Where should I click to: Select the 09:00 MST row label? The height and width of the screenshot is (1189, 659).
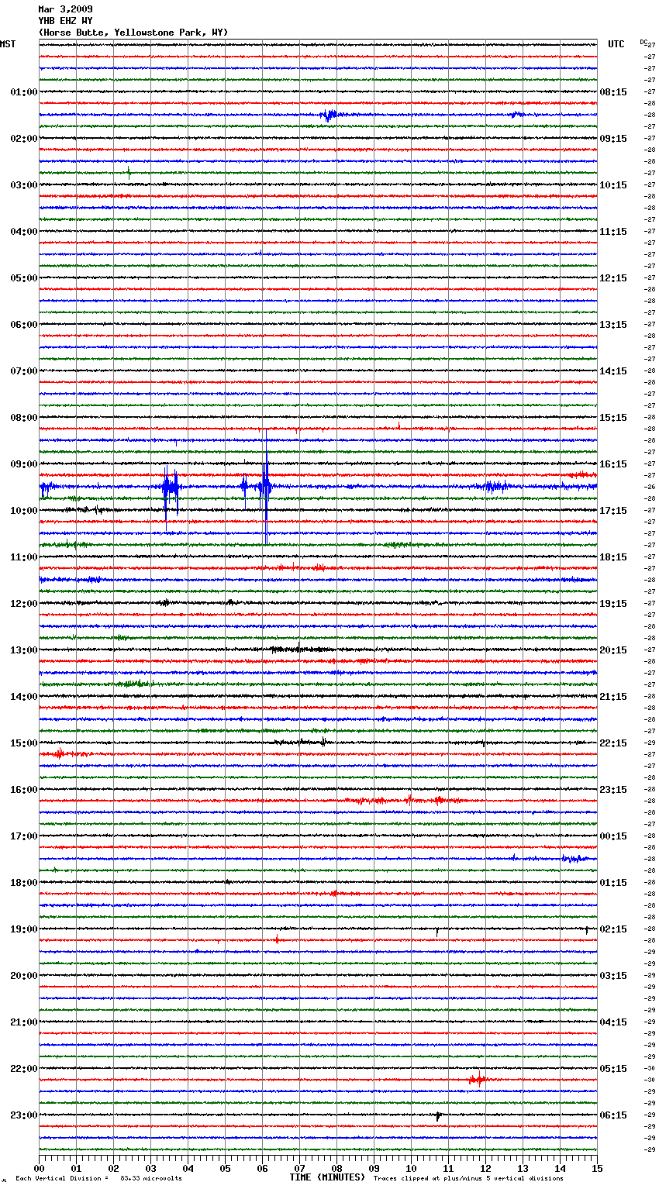(24, 464)
